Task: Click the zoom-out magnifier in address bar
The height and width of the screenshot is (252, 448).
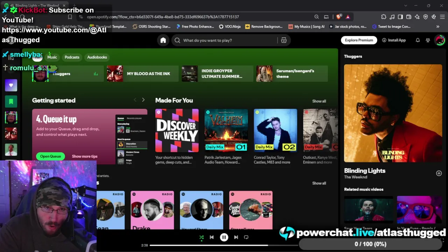Action: tap(316, 17)
